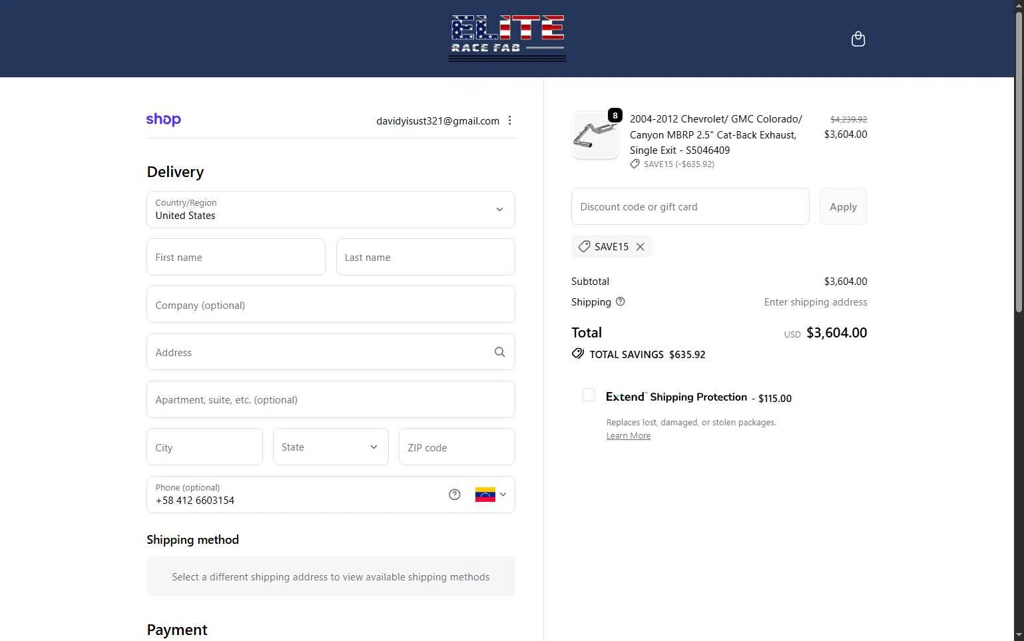Focus the ZIP code field
Viewport: 1024px width, 641px height.
(x=457, y=447)
